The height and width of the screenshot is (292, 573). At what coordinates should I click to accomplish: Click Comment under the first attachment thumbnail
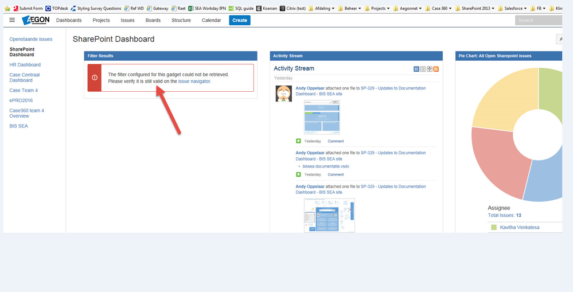[x=336, y=141]
